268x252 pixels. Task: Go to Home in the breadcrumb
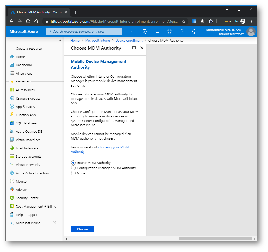point(75,41)
